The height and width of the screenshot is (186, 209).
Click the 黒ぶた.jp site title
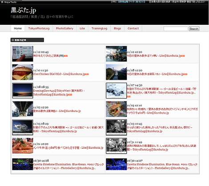coord(24,10)
